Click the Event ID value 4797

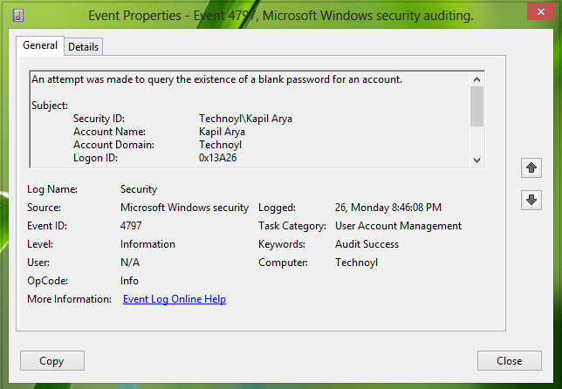(x=132, y=226)
